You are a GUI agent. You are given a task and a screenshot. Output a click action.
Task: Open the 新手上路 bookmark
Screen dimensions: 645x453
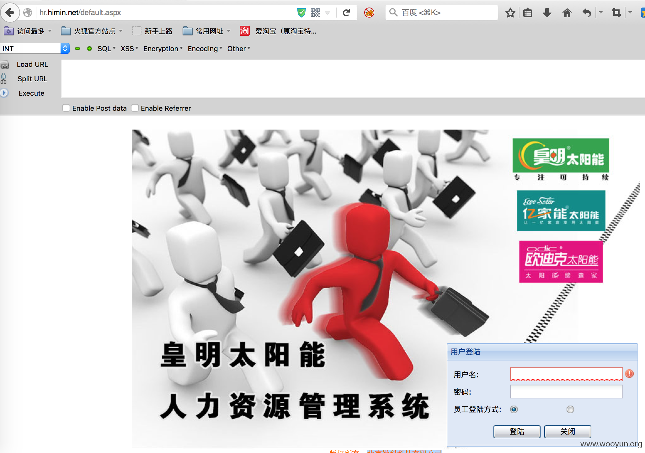[x=152, y=31]
